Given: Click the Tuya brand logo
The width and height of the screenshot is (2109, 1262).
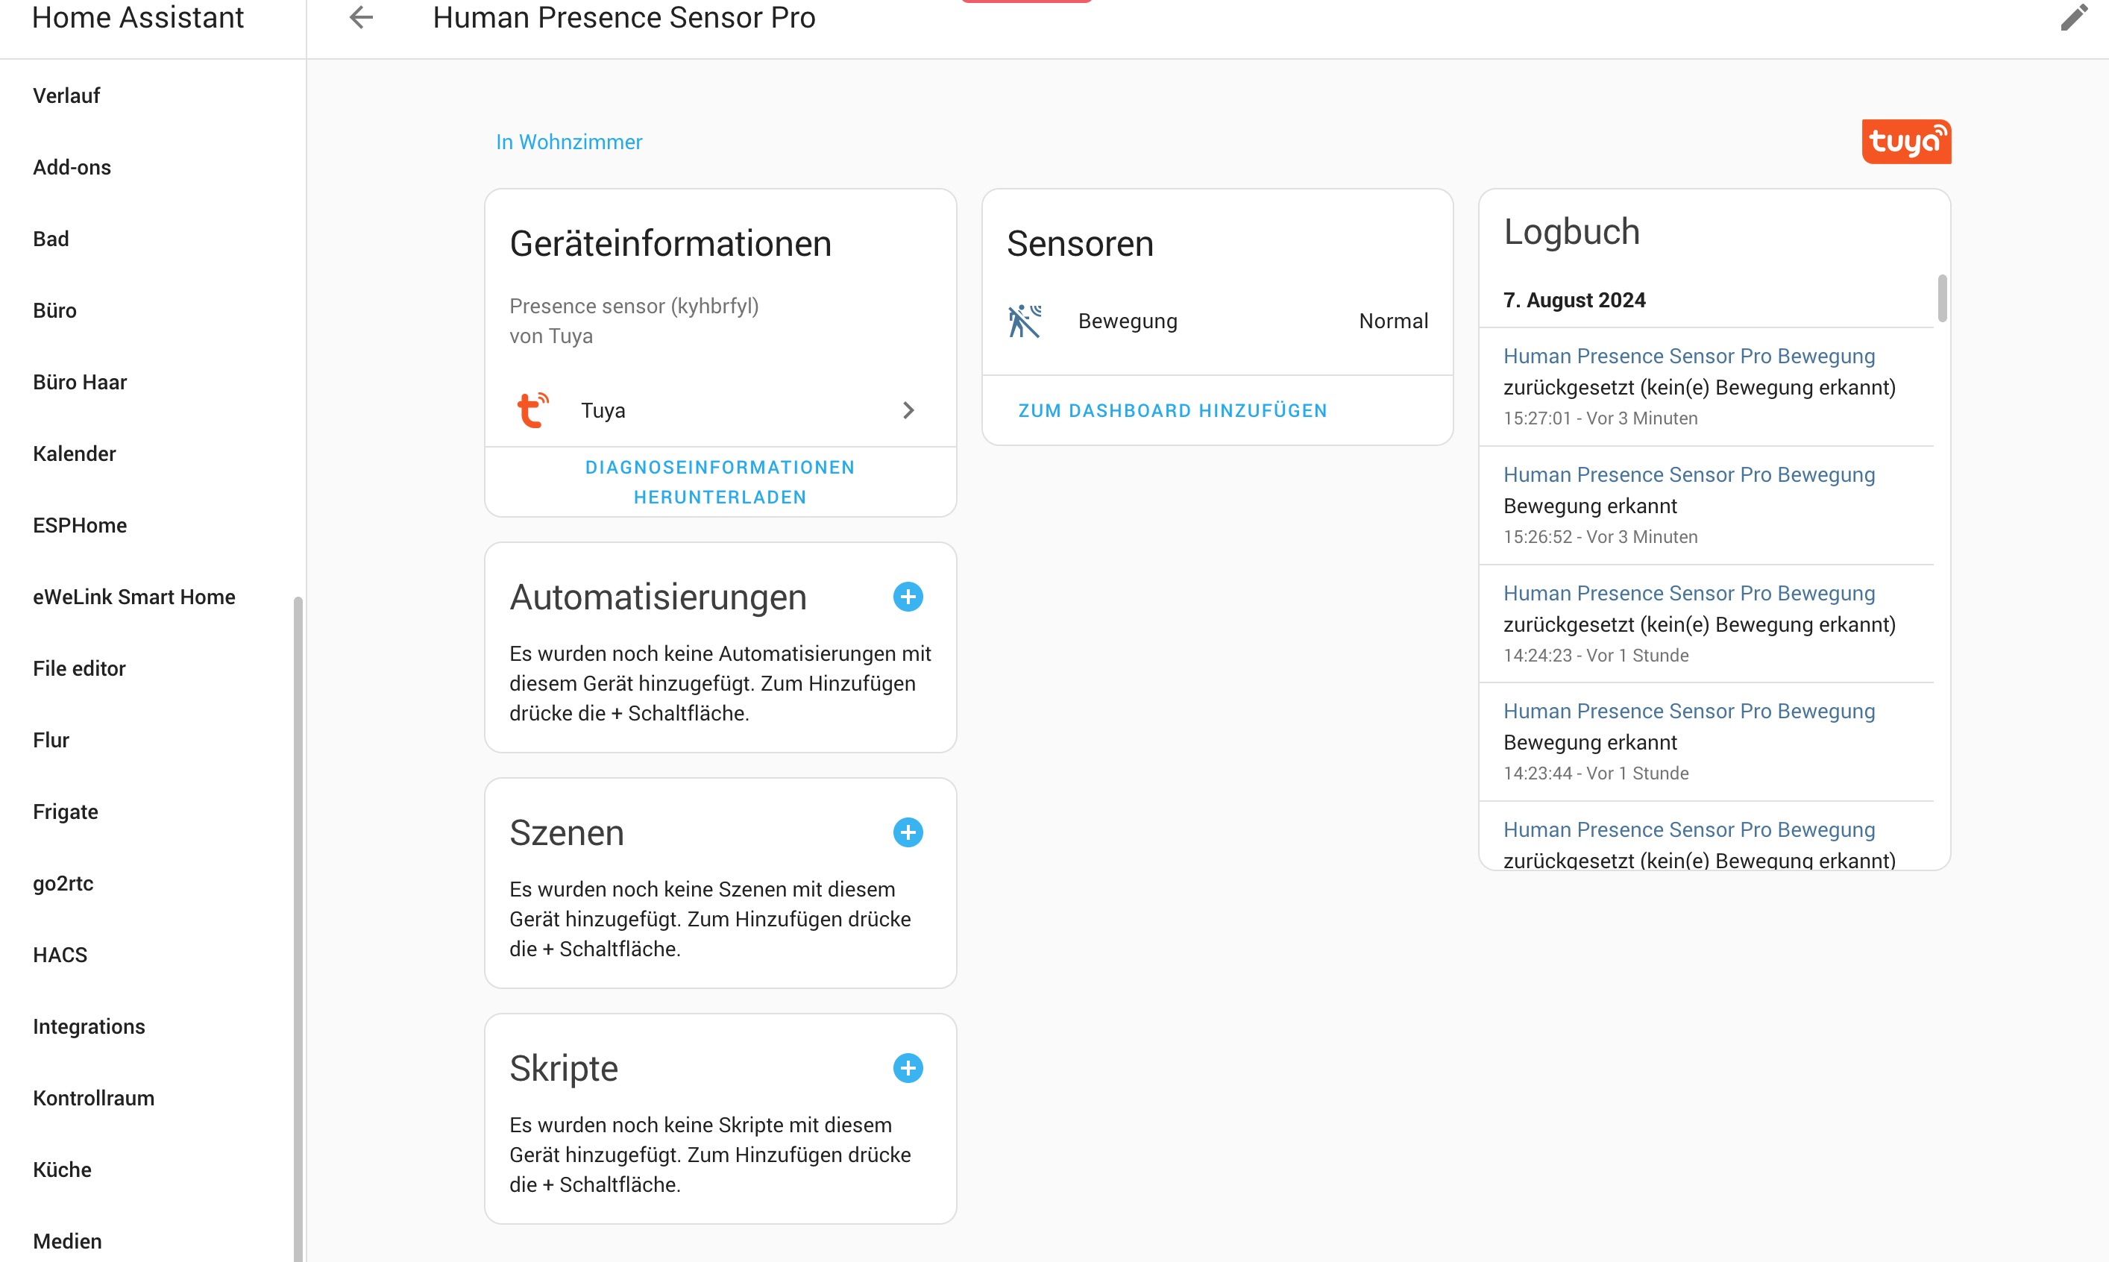Looking at the screenshot, I should point(1906,141).
